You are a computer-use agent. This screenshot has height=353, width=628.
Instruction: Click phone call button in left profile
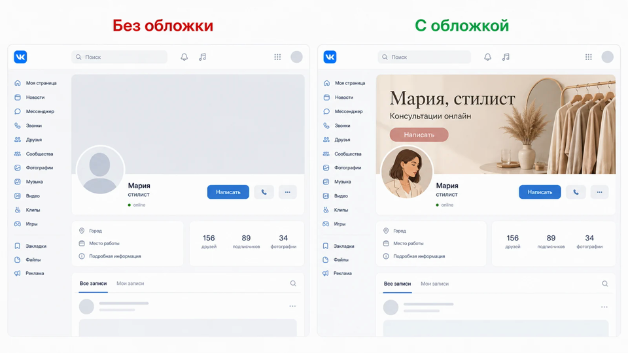pos(264,192)
